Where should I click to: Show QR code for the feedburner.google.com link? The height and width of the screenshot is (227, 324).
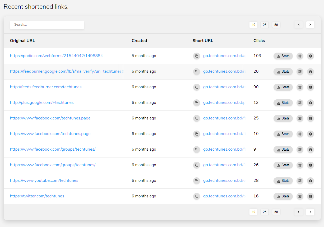(x=300, y=72)
